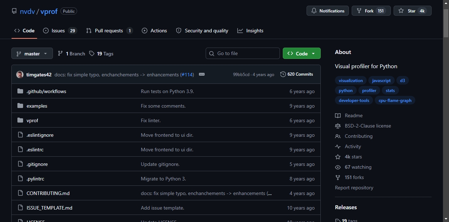The image size is (449, 222).
Task: Open the master branch dropdown
Action: pyautogui.click(x=32, y=54)
